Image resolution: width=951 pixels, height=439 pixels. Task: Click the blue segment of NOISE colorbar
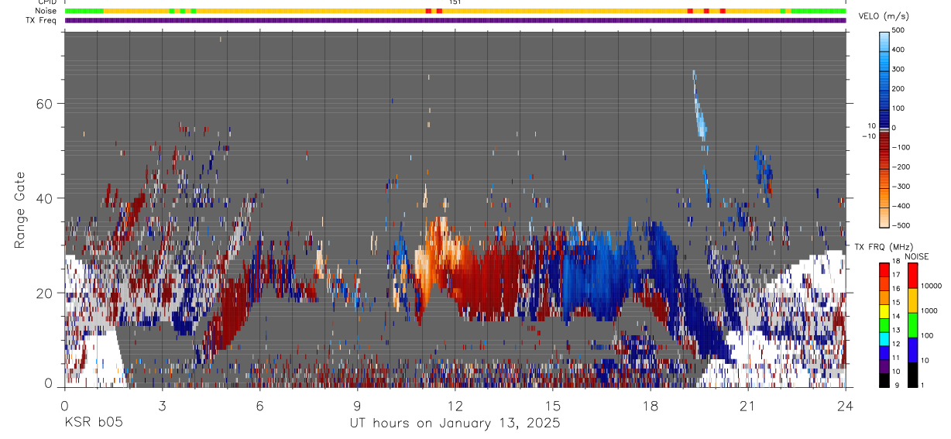pyautogui.click(x=912, y=350)
